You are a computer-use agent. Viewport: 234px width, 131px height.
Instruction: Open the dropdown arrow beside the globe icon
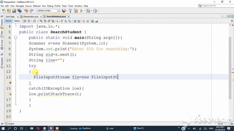click(x=67, y=11)
